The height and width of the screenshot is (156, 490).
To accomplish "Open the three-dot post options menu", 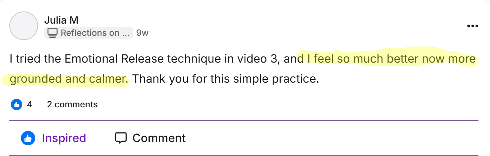I will [x=472, y=26].
